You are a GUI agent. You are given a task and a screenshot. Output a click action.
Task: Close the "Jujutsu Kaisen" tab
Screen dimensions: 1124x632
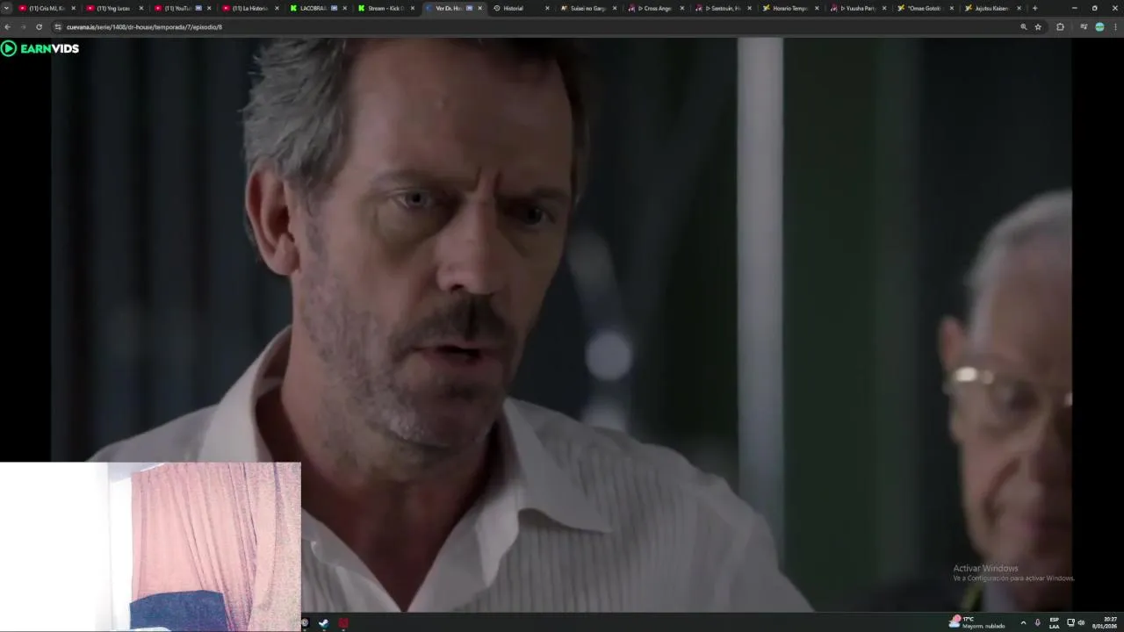pos(1020,8)
